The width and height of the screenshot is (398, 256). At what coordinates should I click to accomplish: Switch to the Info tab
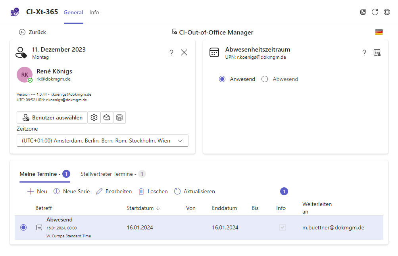[x=94, y=12]
